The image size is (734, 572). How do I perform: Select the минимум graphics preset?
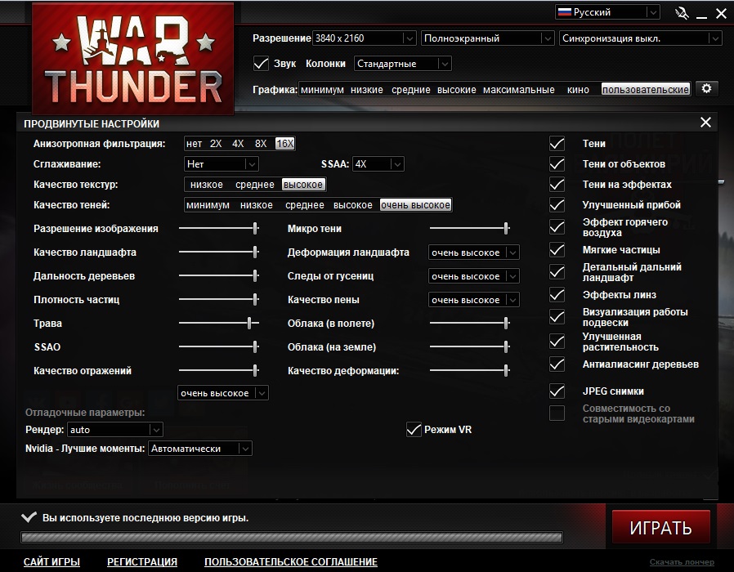322,89
